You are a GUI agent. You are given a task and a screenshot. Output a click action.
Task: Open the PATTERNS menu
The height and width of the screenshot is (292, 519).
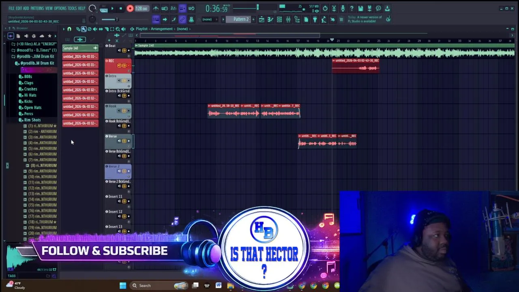point(37,8)
